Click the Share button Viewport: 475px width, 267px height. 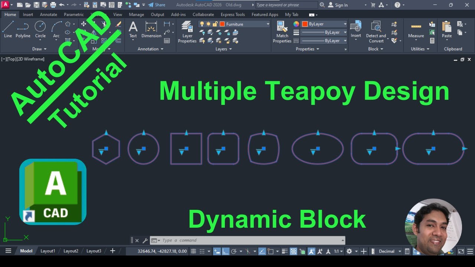(x=157, y=5)
